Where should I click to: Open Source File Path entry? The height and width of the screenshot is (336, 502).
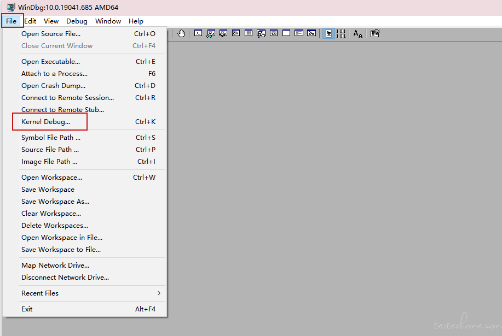point(85,150)
